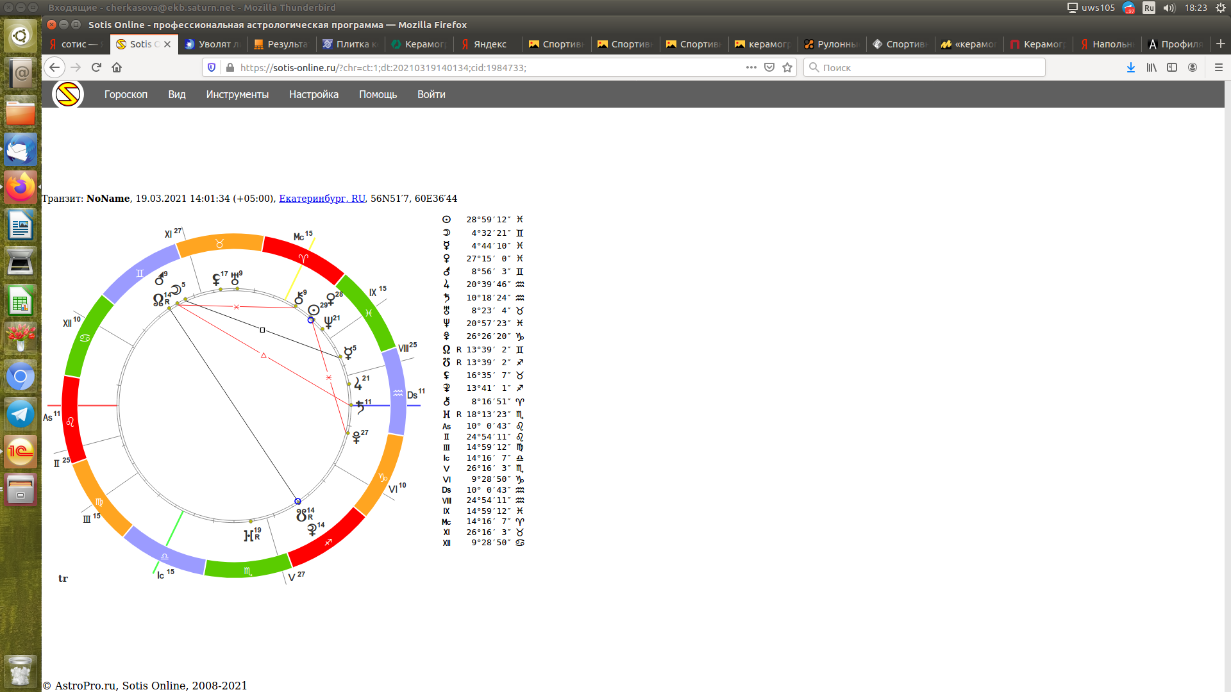Open Telegram from the dock
Image resolution: width=1231 pixels, height=692 pixels.
[x=21, y=415]
